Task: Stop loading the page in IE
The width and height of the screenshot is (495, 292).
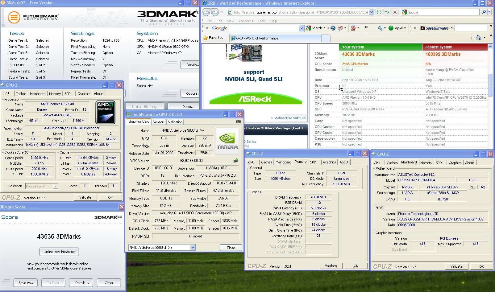Action: click(395, 12)
